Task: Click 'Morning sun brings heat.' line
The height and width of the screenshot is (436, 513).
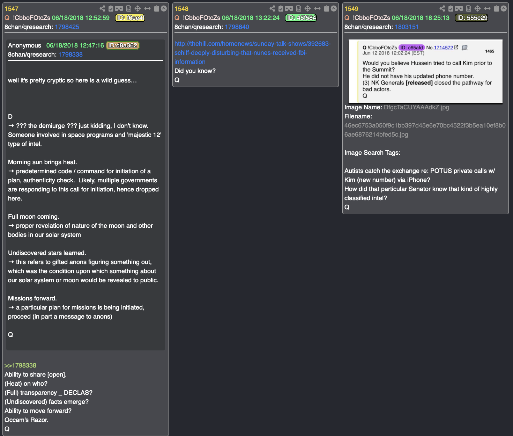Action: 43,162
